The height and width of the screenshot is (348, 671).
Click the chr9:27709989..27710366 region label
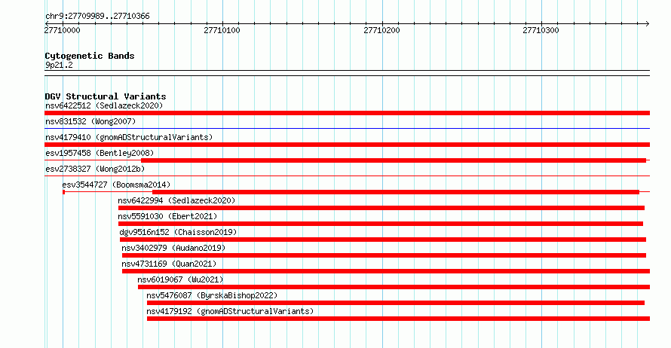[x=97, y=16]
